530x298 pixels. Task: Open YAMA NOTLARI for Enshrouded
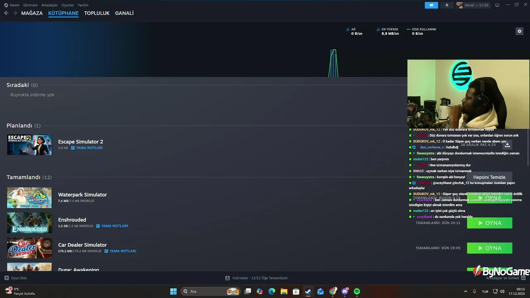[x=112, y=226]
